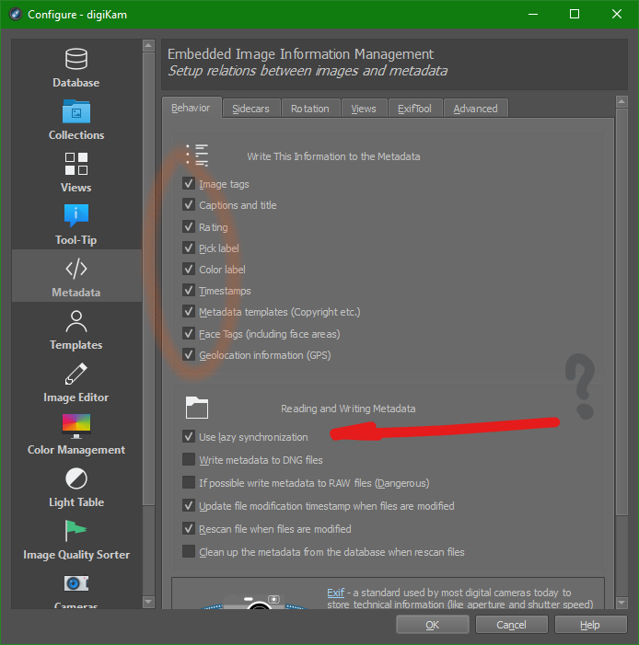Uncheck the Image tags checkbox
The width and height of the screenshot is (639, 645).
click(189, 184)
